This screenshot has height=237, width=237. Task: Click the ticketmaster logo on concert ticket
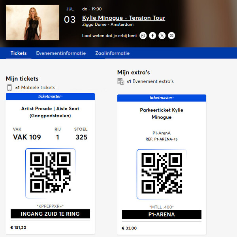(x=50, y=96)
